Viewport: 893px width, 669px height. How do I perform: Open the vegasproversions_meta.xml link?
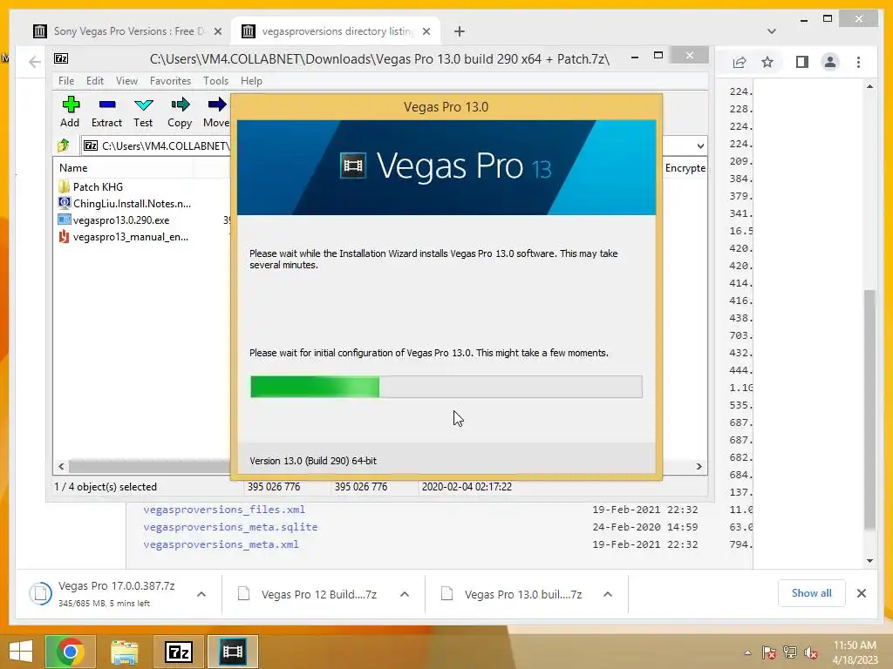pyautogui.click(x=221, y=545)
